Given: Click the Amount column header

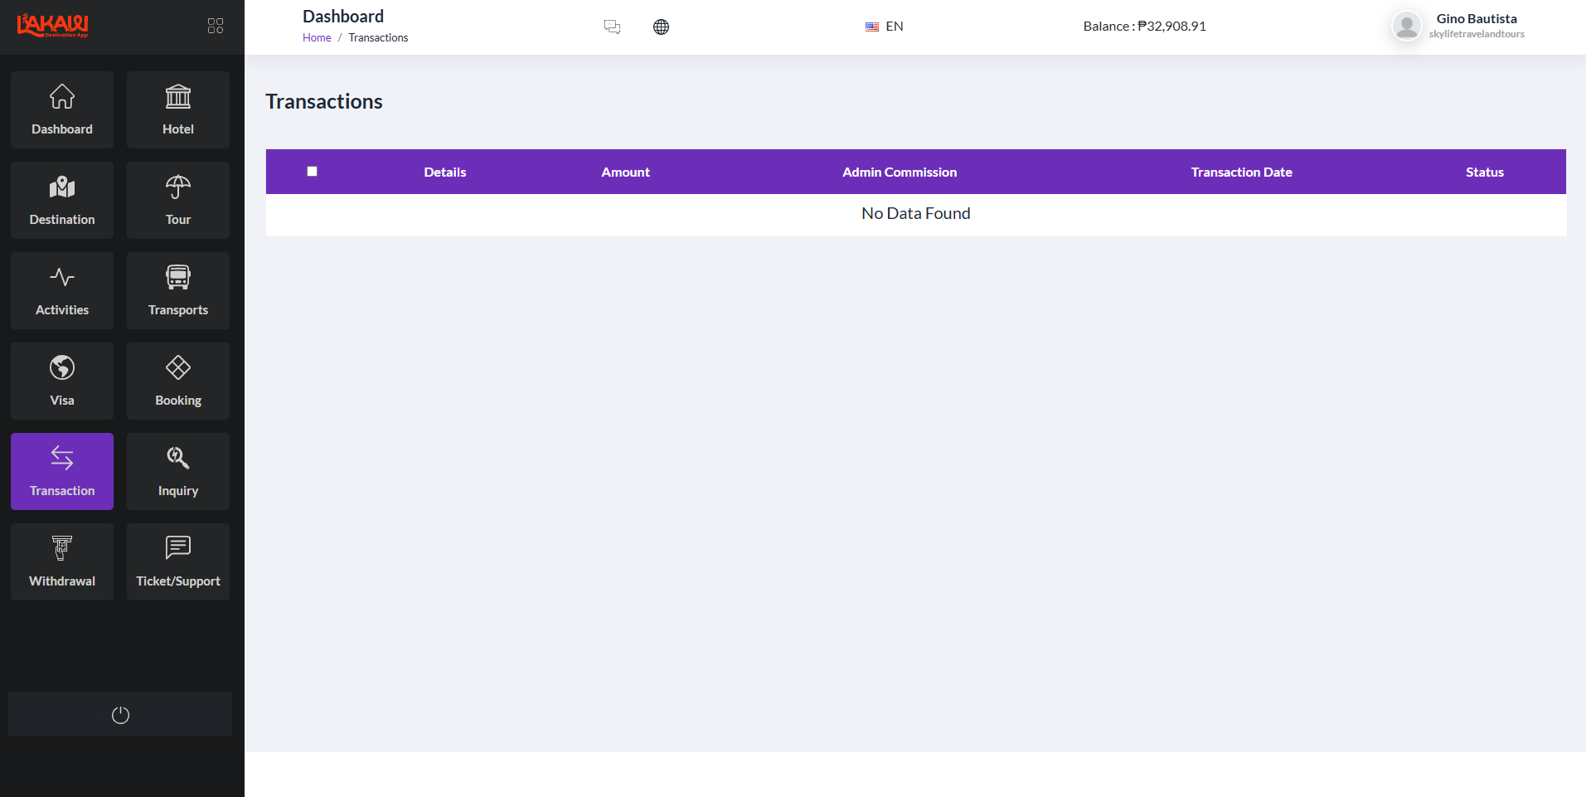Looking at the screenshot, I should [x=626, y=173].
